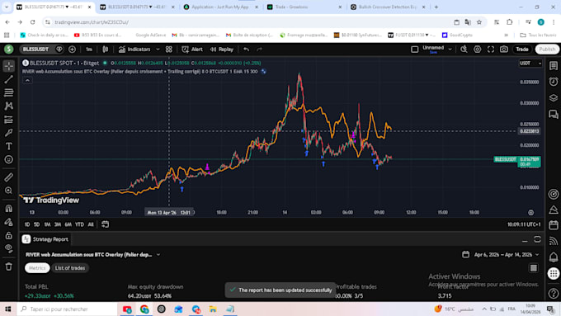
Task: Undo the last chart action
Action: pyautogui.click(x=246, y=50)
